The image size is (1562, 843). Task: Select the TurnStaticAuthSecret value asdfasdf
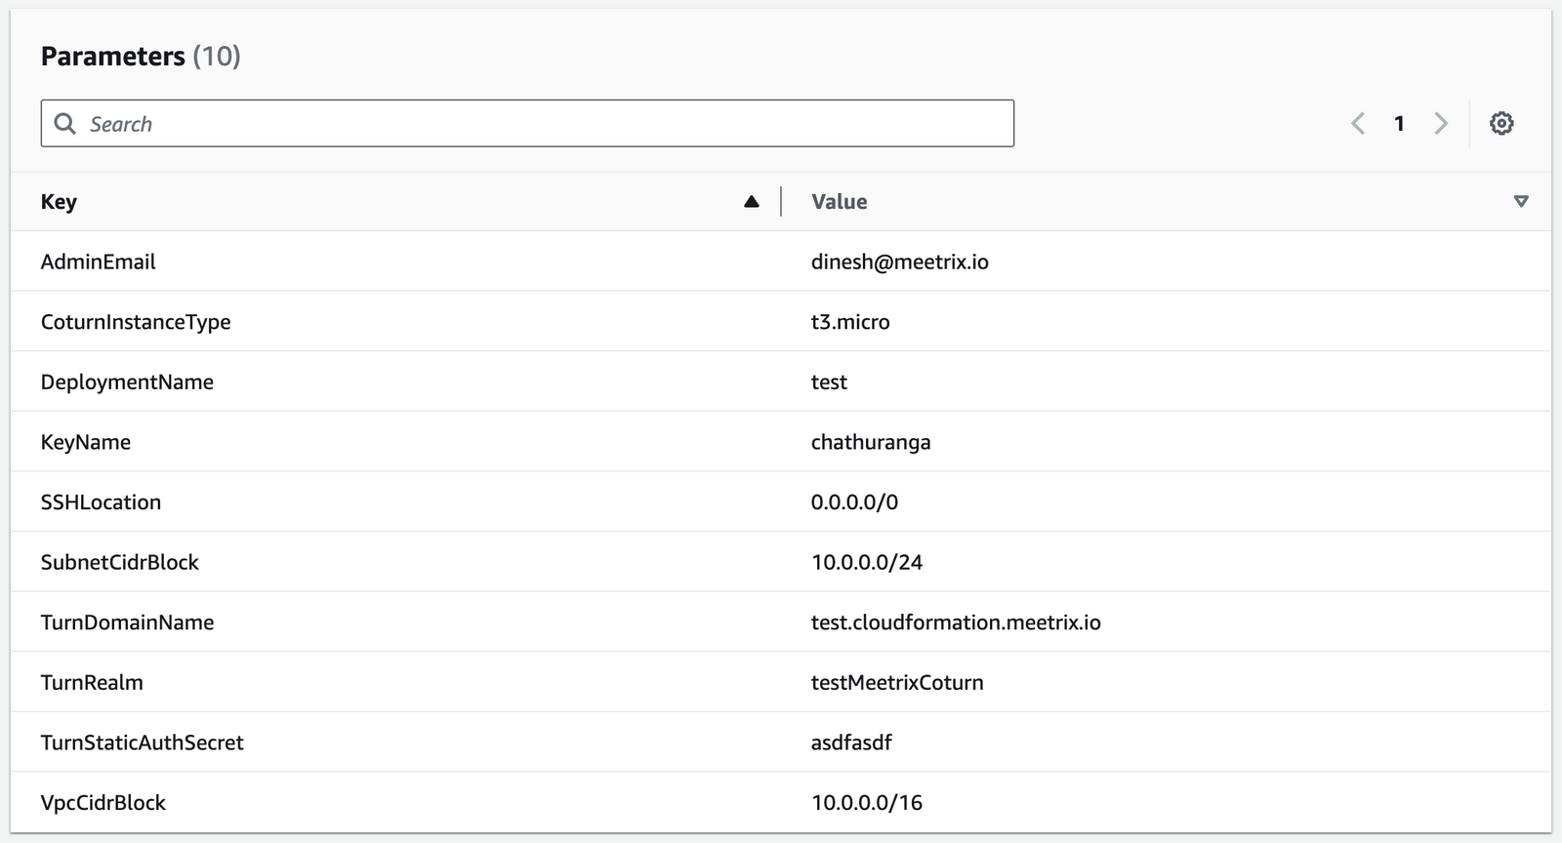point(851,743)
